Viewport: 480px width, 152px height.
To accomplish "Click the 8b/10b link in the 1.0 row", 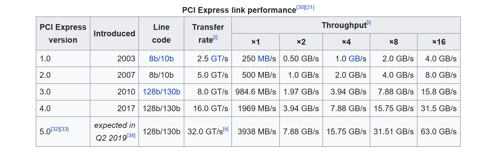I will tap(161, 59).
